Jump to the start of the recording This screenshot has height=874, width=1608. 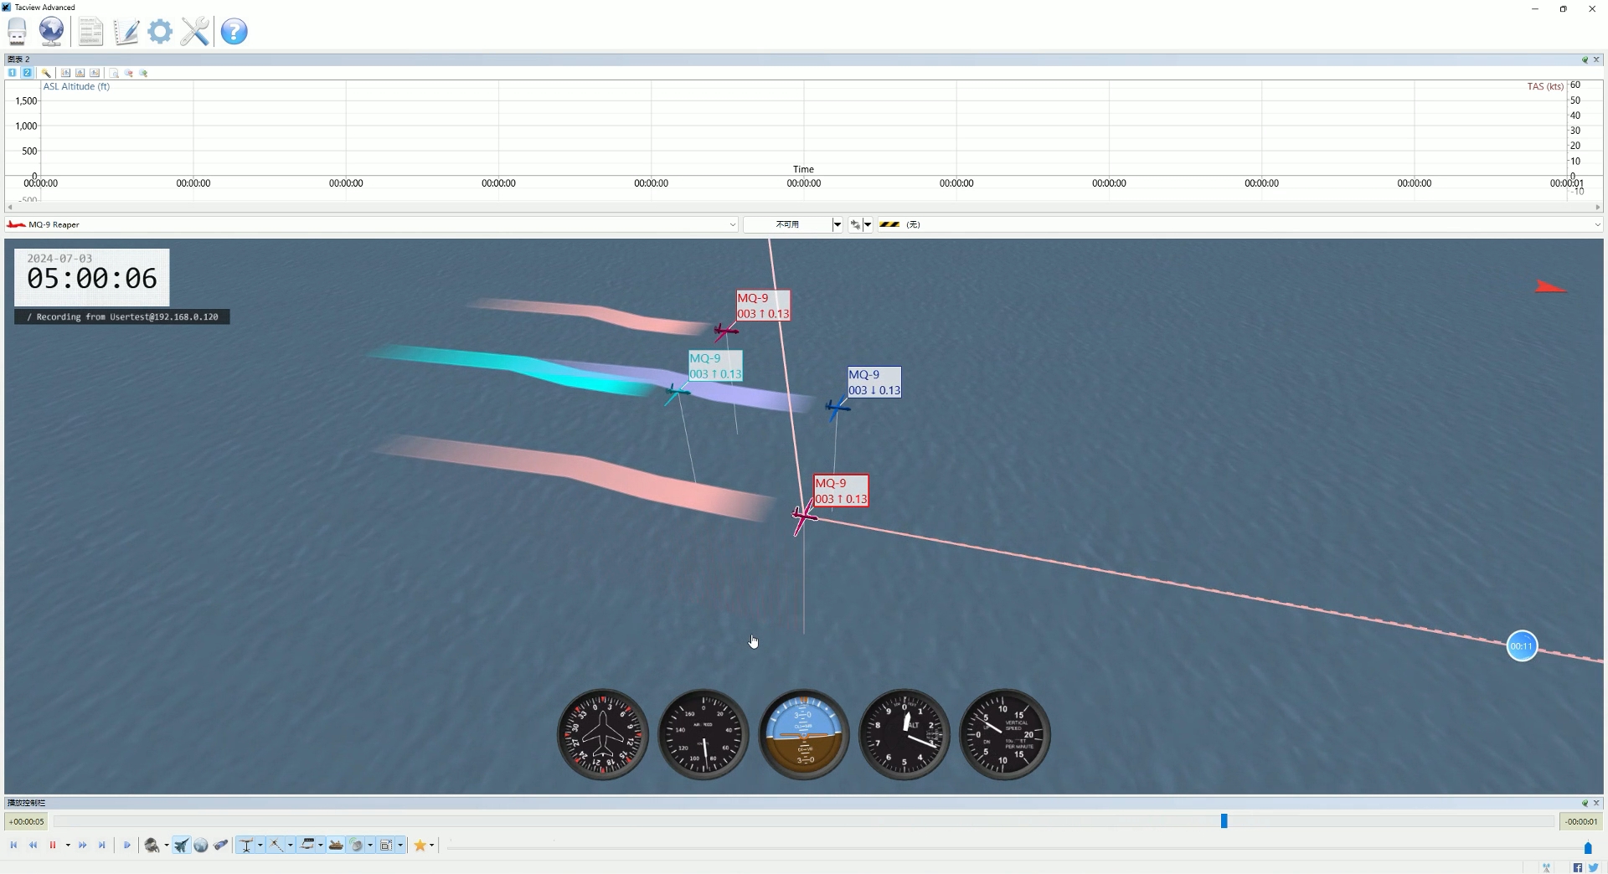click(x=13, y=846)
